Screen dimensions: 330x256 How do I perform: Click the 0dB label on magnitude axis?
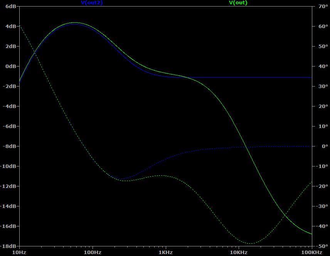tap(10, 66)
